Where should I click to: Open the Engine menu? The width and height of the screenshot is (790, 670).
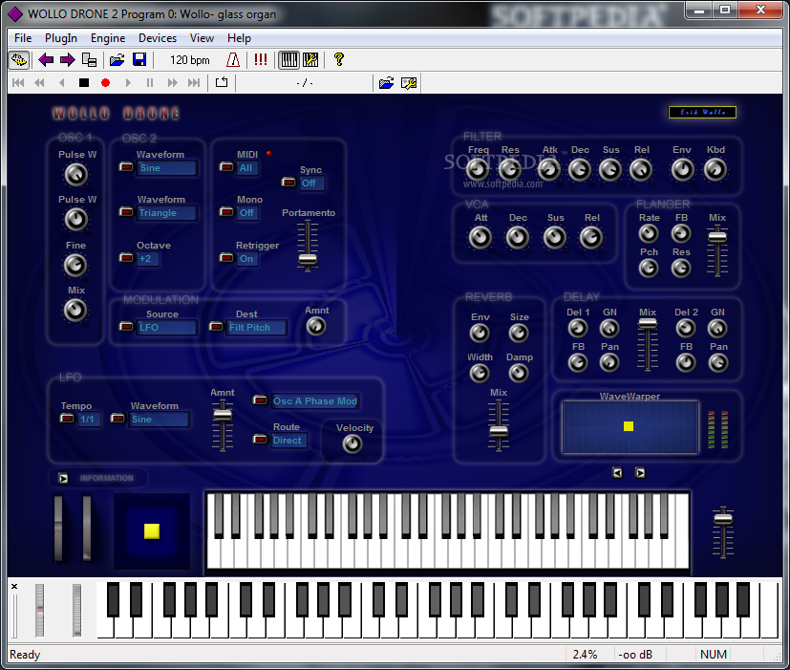[x=108, y=38]
